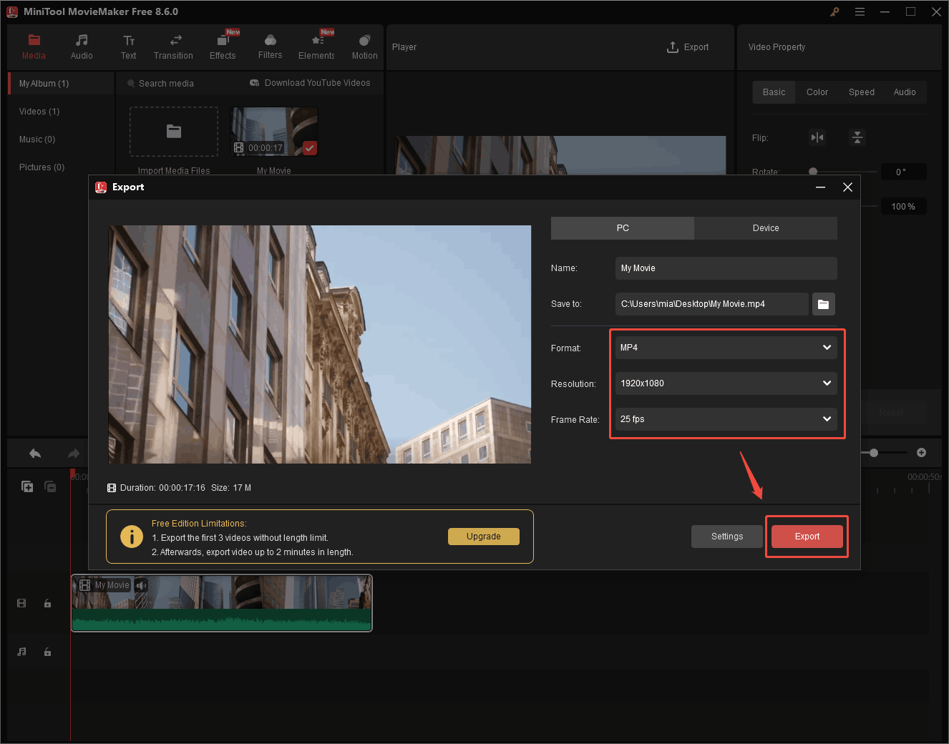The height and width of the screenshot is (744, 949).
Task: Browse save location with folder icon
Action: point(824,304)
